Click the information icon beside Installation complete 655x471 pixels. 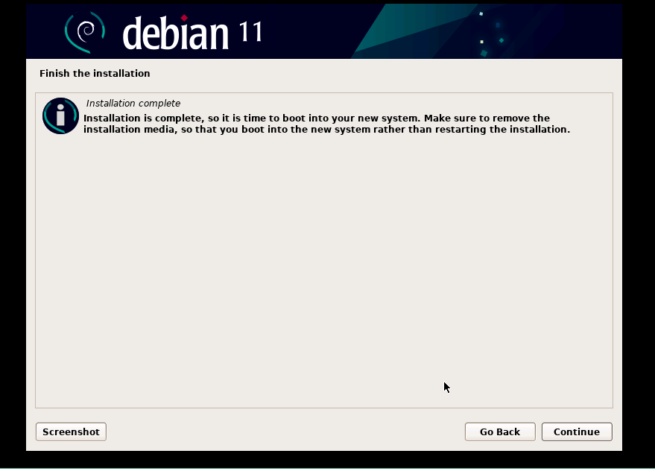(60, 116)
